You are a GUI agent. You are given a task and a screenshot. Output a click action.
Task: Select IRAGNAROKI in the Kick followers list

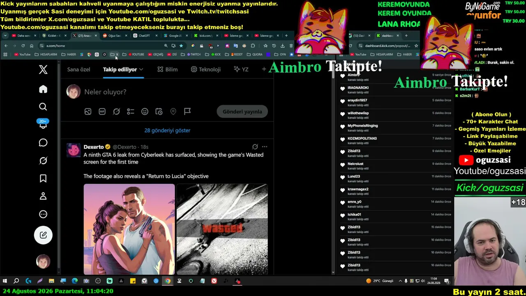point(358,88)
